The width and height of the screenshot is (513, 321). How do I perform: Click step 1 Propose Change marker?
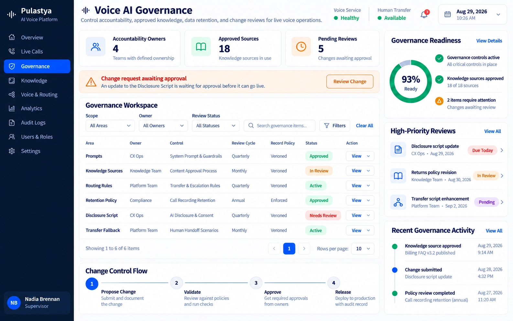click(x=92, y=284)
